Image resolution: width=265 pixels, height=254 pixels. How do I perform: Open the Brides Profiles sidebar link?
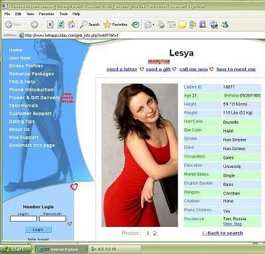pyautogui.click(x=26, y=66)
